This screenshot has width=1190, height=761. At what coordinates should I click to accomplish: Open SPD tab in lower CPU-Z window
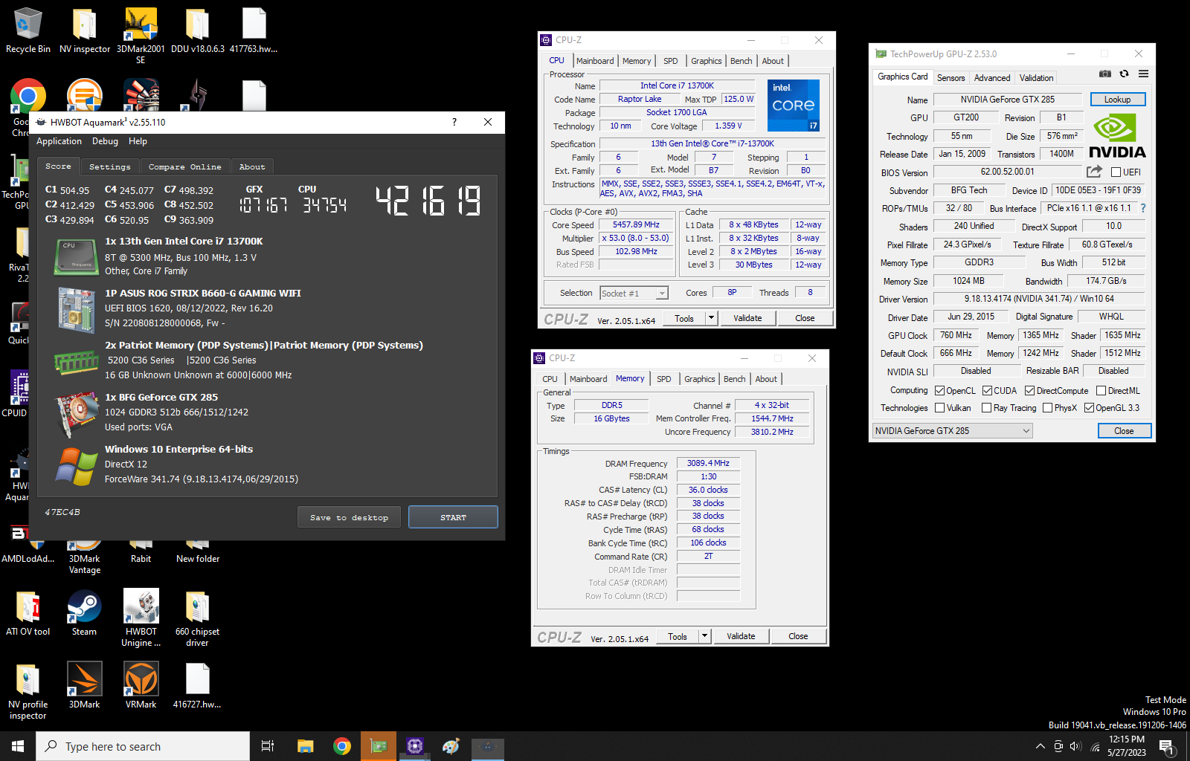[x=664, y=379]
